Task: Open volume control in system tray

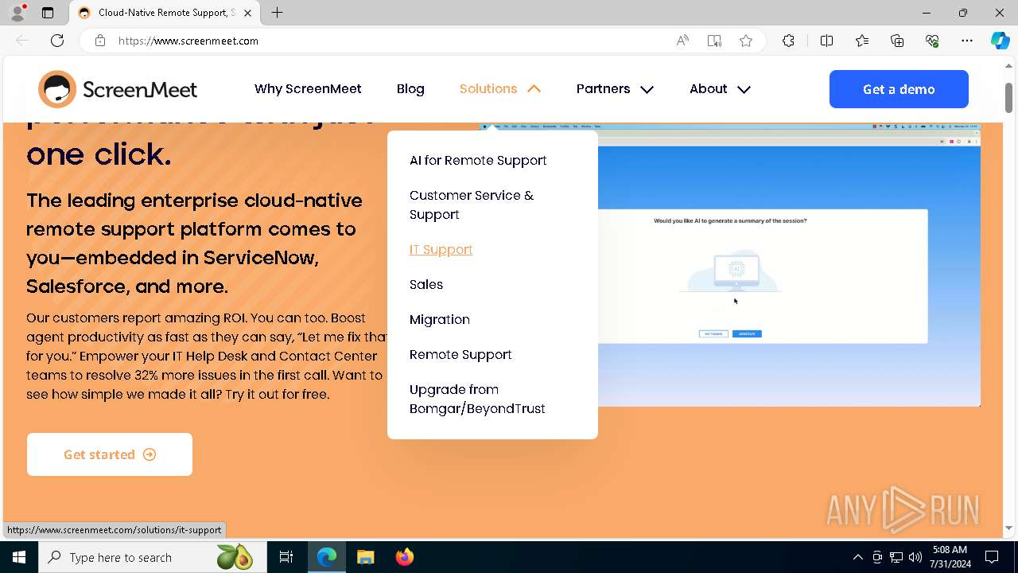Action: 915,557
